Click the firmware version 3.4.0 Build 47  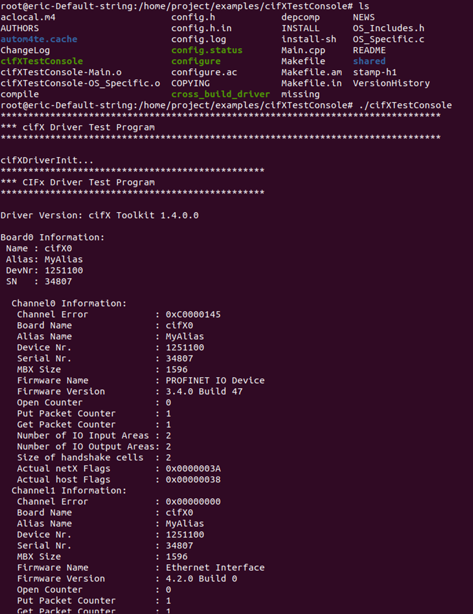point(204,391)
